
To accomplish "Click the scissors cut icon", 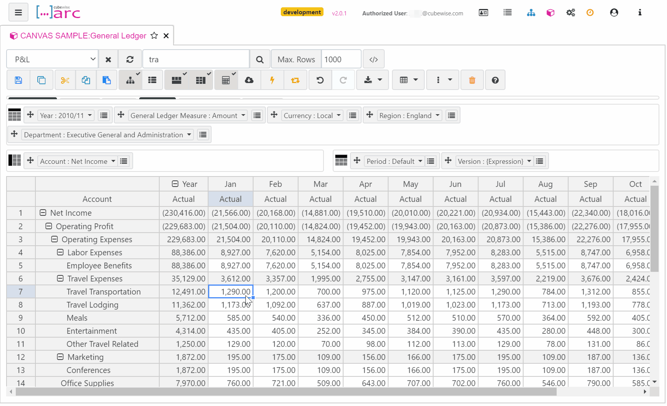I will tap(65, 80).
